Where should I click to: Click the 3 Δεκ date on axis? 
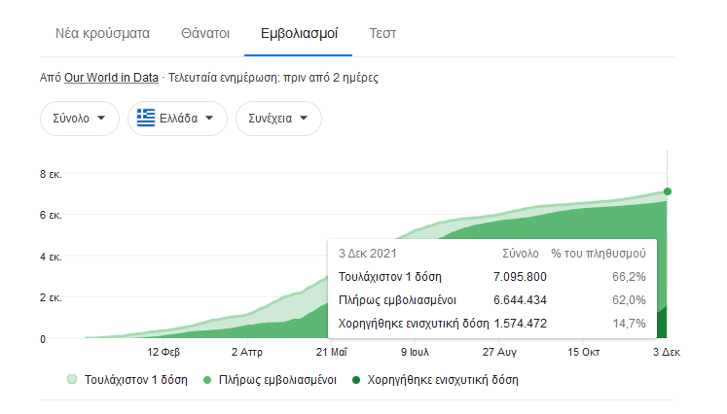point(666,352)
